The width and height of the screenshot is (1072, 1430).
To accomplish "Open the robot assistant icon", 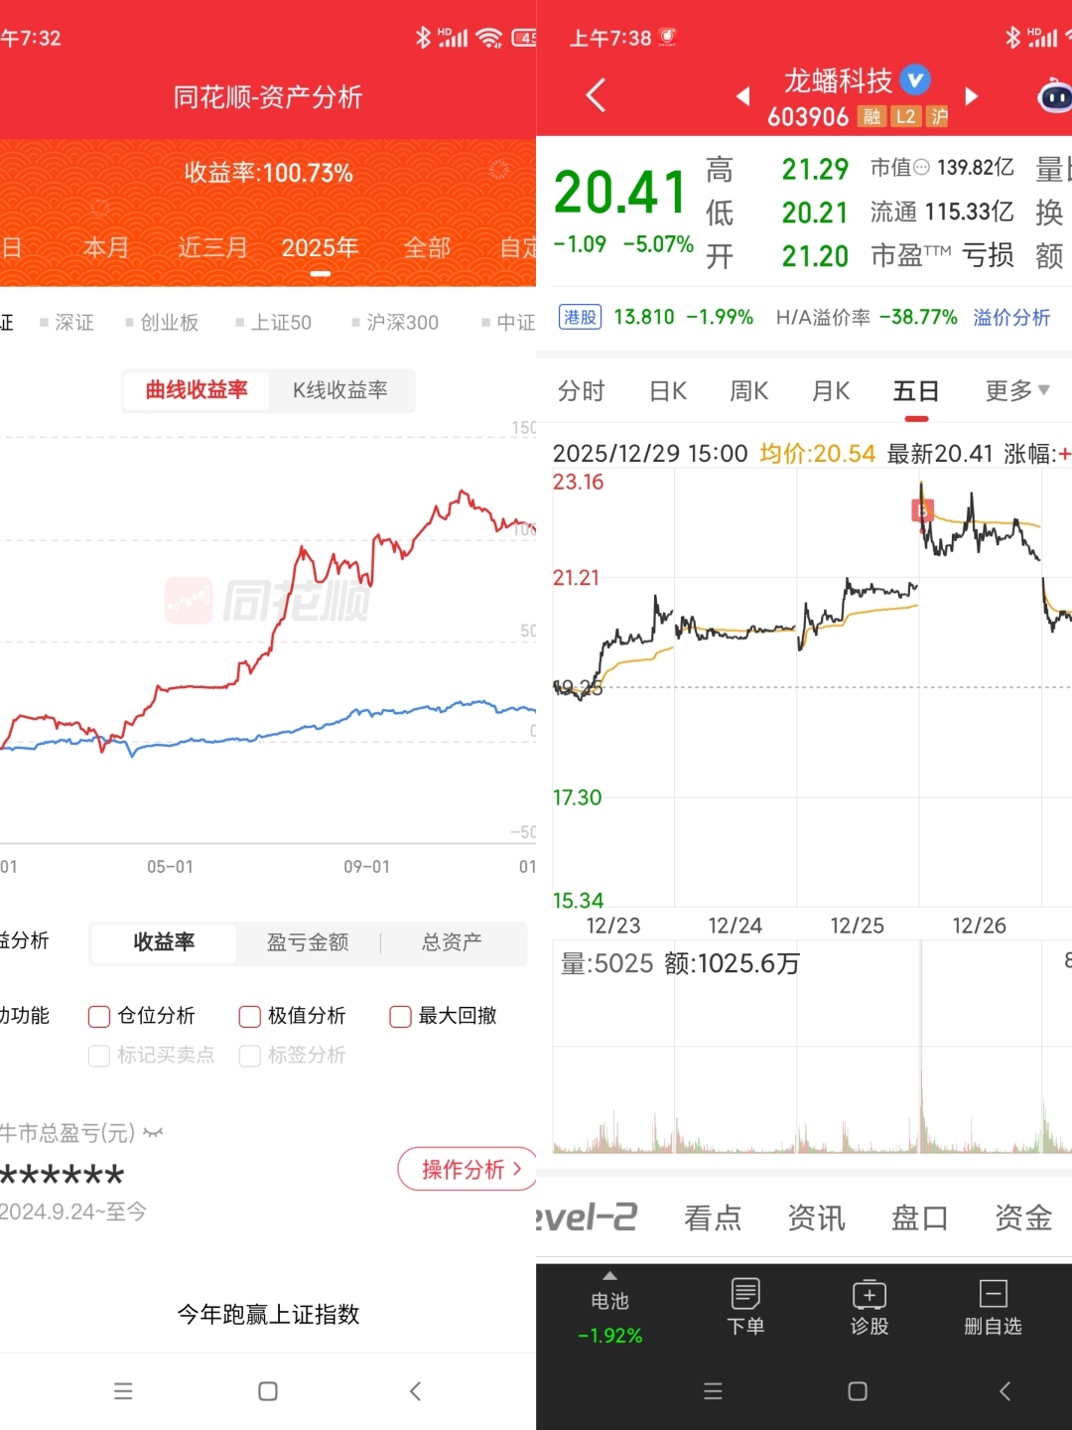I will click(1054, 97).
